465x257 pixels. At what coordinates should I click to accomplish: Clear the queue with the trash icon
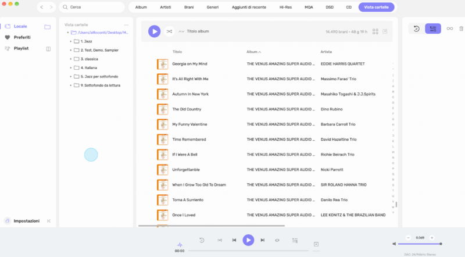coord(461,28)
